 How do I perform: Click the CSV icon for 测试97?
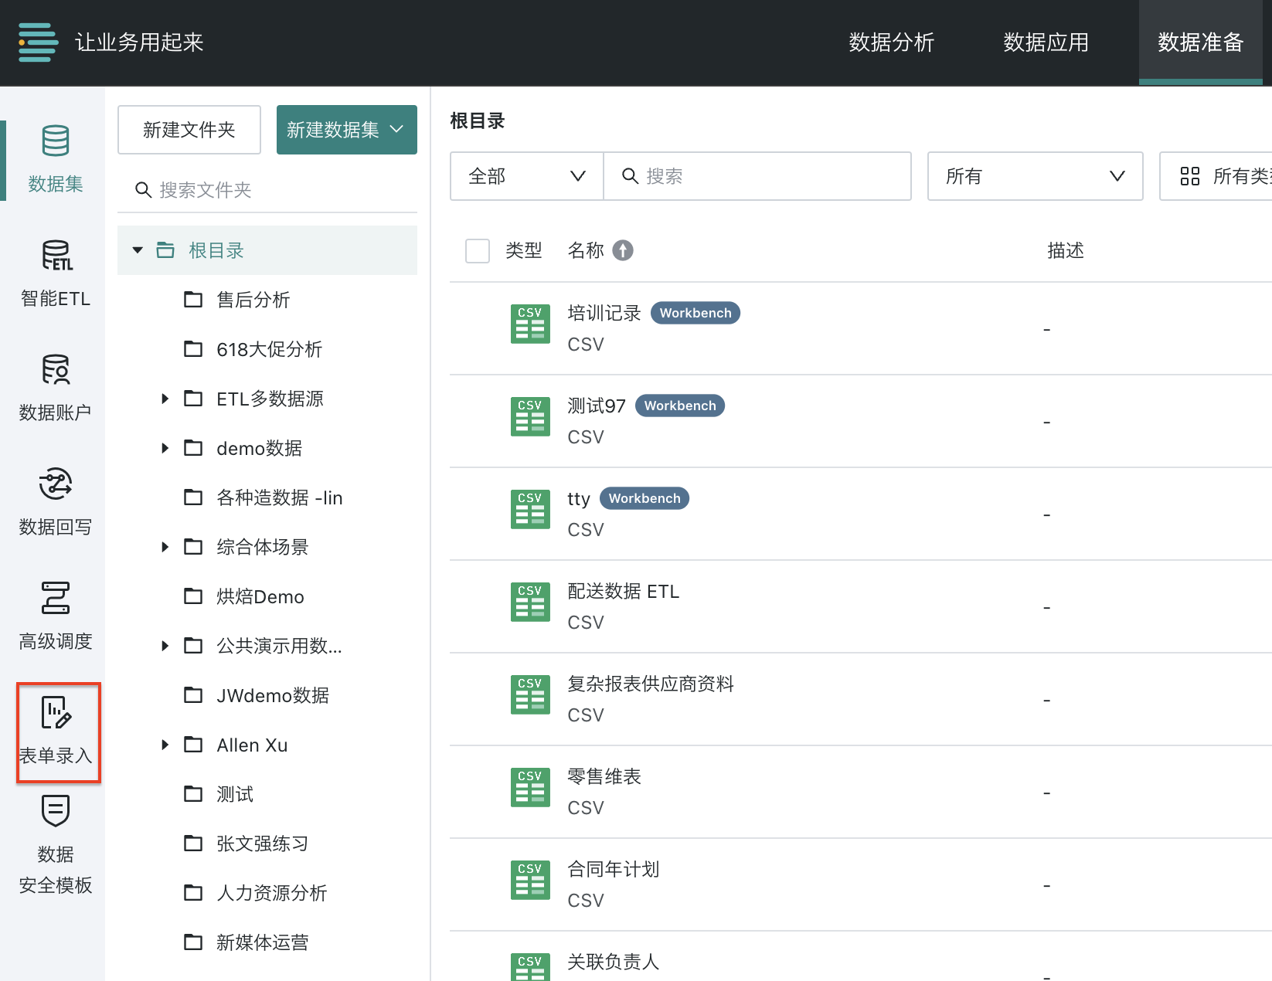pos(530,416)
